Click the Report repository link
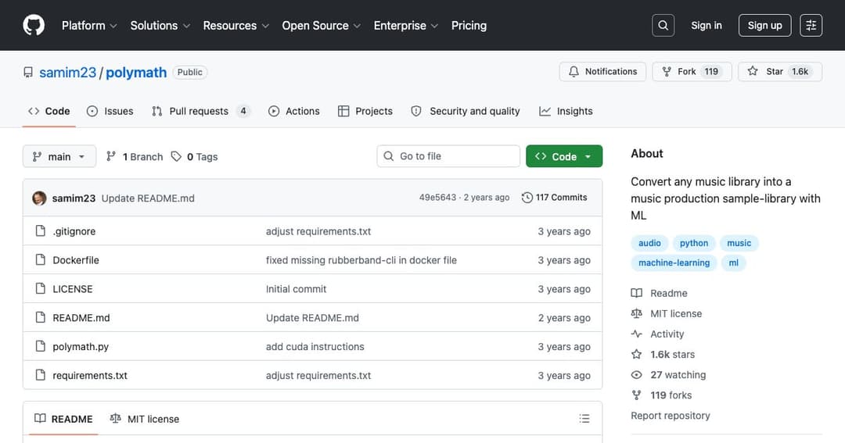The image size is (845, 443). [x=671, y=416]
